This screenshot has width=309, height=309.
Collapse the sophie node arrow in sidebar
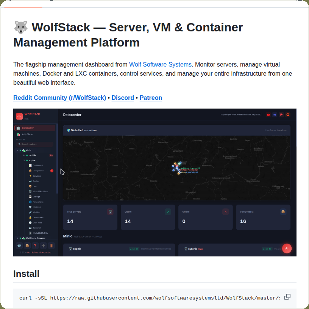(x=24, y=160)
